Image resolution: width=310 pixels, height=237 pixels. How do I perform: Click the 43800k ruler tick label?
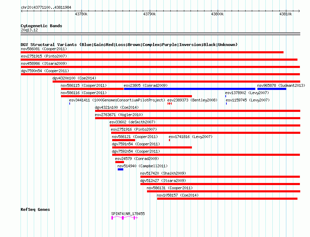click(217, 14)
